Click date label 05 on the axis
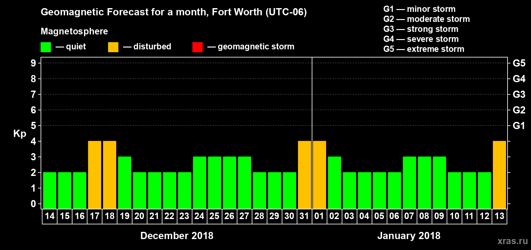The height and width of the screenshot is (250, 531). click(x=379, y=216)
